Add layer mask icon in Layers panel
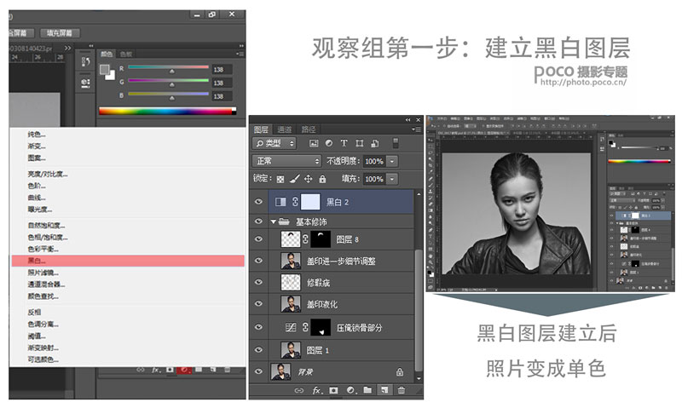This screenshot has height=408, width=682. (x=333, y=390)
